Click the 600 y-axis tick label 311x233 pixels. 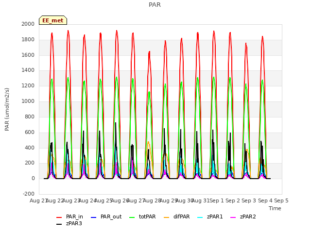click(30, 132)
